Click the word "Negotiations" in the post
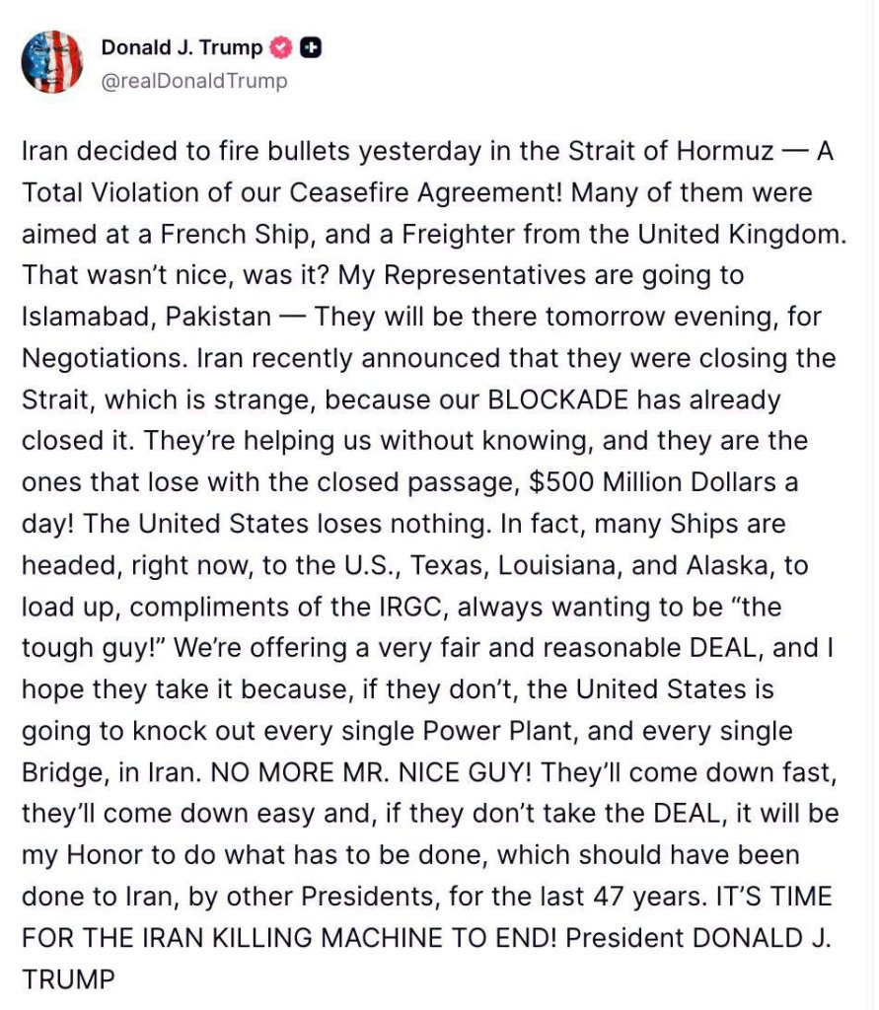The width and height of the screenshot is (879, 1010). click(102, 359)
